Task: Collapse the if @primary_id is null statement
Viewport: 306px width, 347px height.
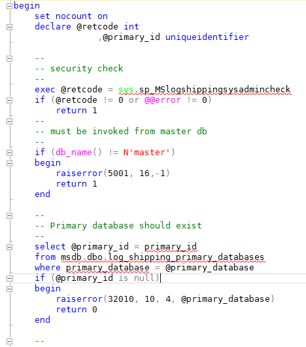Action: (x=9, y=279)
